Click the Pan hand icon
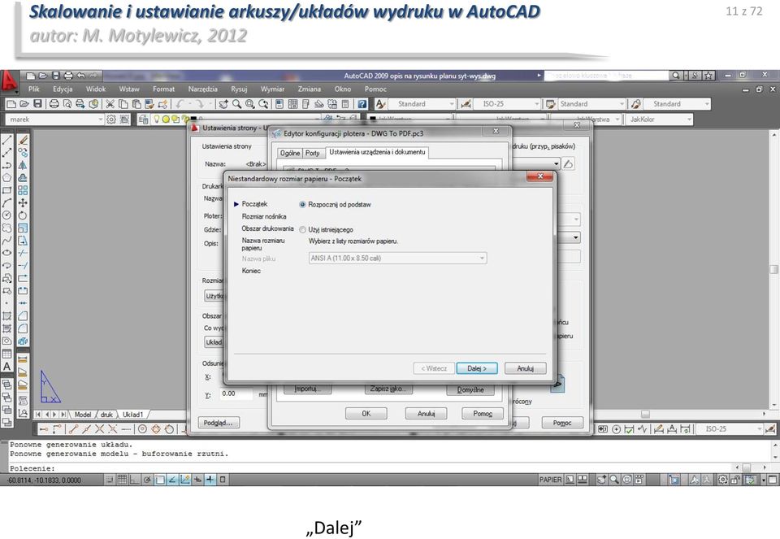Viewport: 780px width, 539px height. (223, 104)
